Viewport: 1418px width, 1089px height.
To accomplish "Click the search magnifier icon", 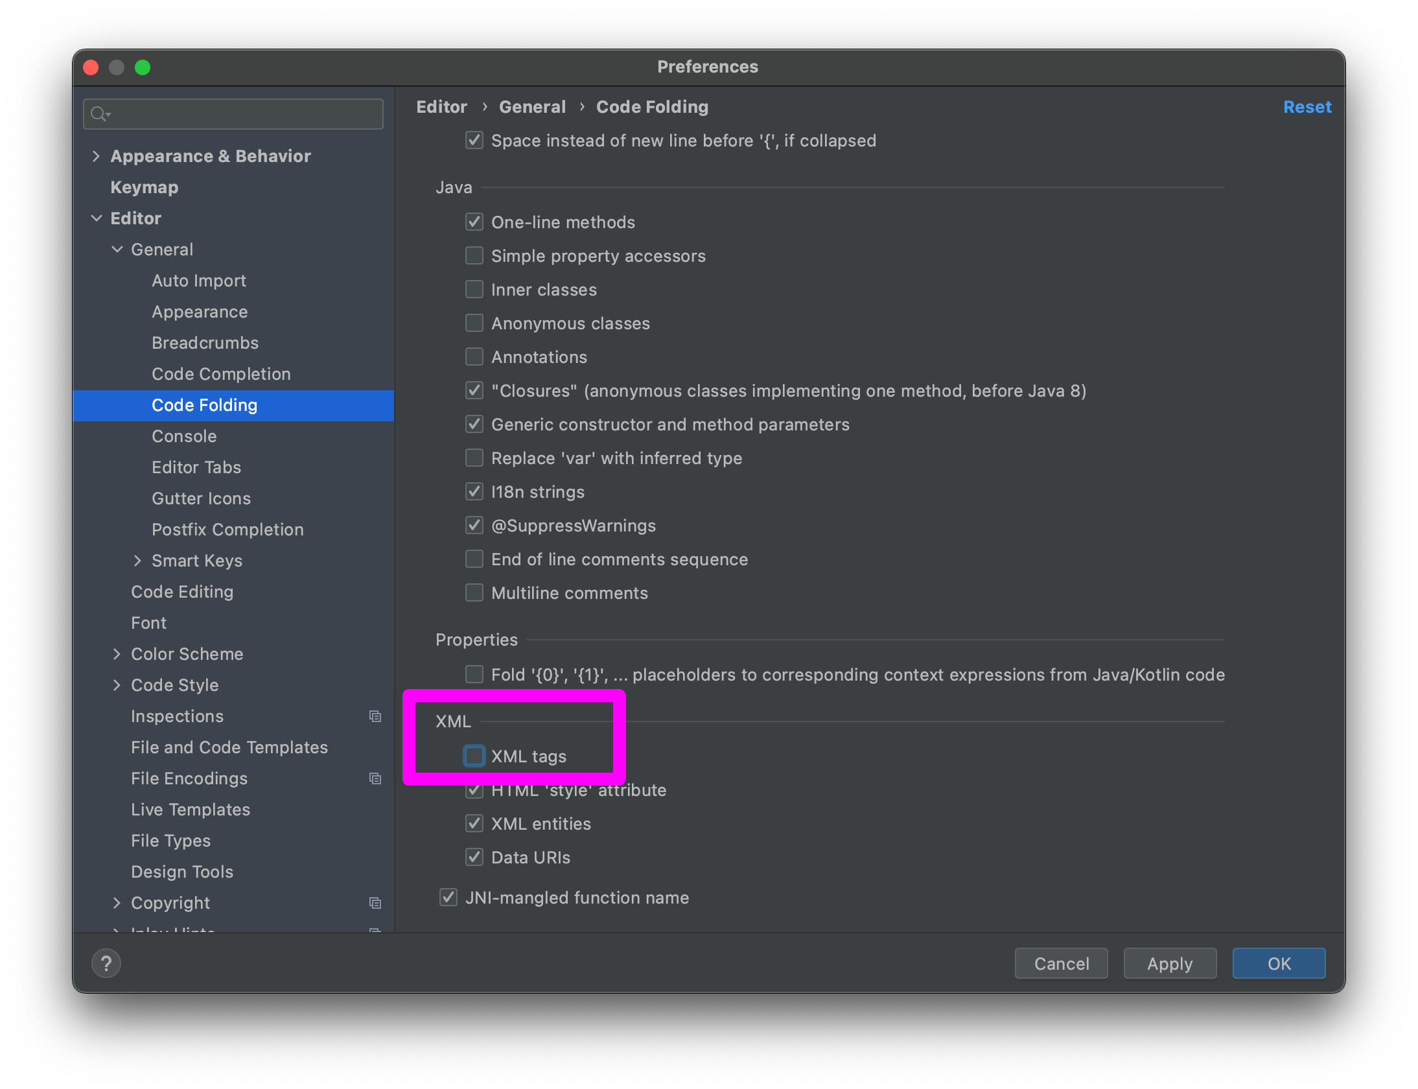I will point(100,114).
